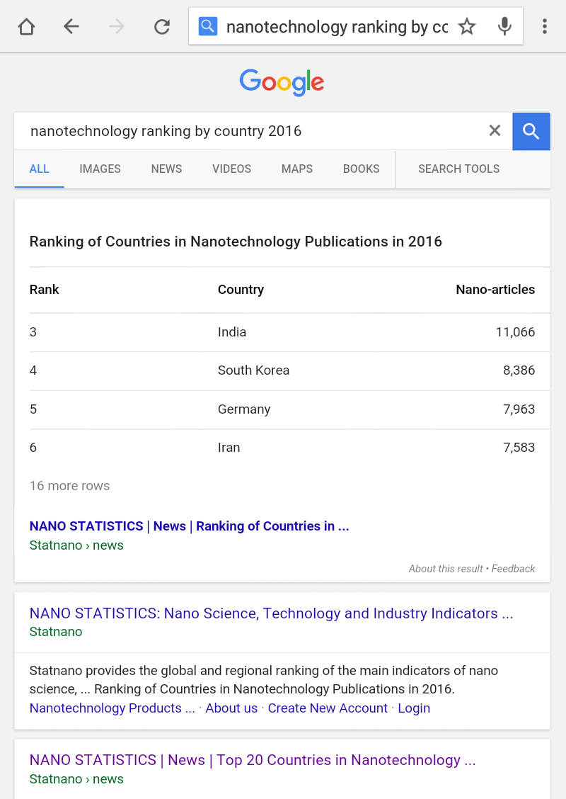This screenshot has width=566, height=799.
Task: Open the Nanotechnology Products sitelink
Action: pyautogui.click(x=112, y=708)
